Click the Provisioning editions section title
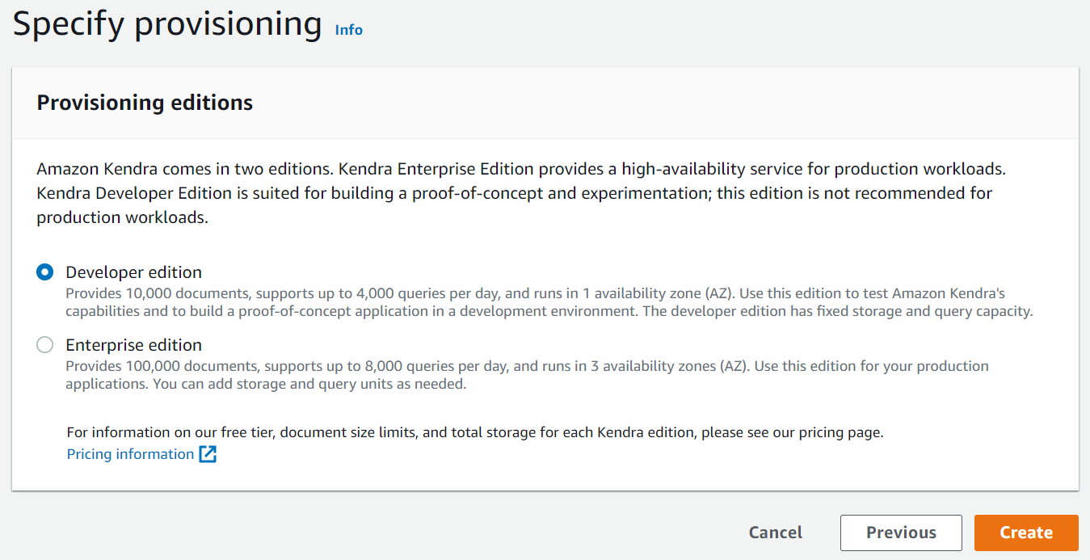The width and height of the screenshot is (1090, 560). coord(145,103)
